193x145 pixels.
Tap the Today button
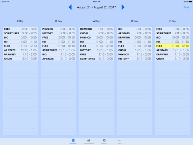186,7
